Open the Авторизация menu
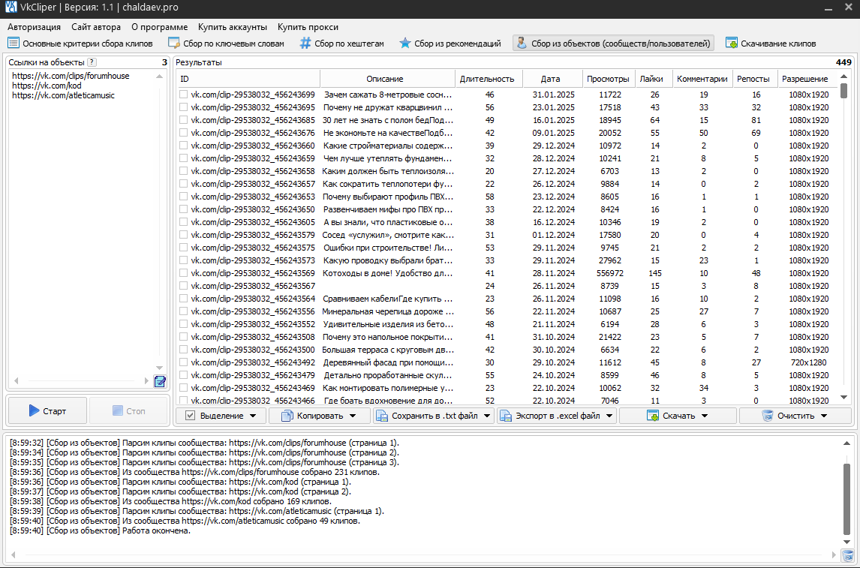860x568 pixels. coord(34,27)
